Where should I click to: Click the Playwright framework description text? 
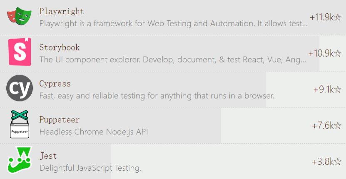point(174,23)
